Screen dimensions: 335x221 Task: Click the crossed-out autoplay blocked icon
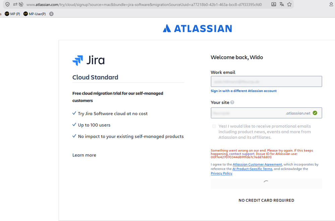pyautogui.click(x=21, y=4)
